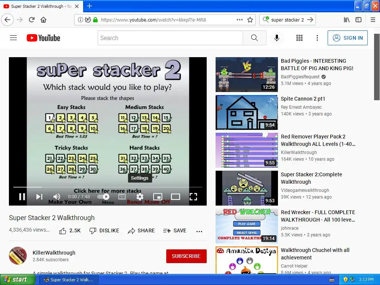Share the video
This screenshot has height=285, width=380.
click(141, 231)
